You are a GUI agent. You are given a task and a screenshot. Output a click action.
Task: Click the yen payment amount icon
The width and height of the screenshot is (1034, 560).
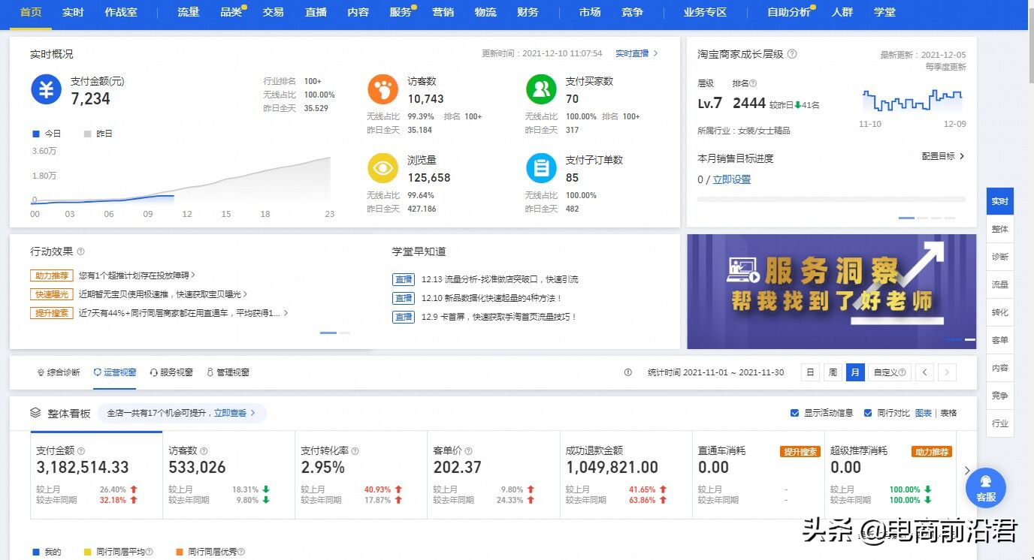tap(46, 89)
